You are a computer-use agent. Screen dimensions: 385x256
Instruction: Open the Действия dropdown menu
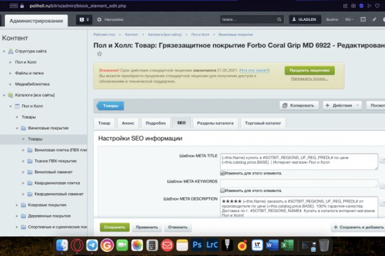click(342, 106)
